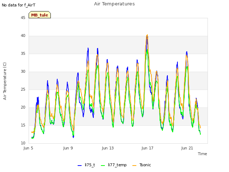Click the green li77_temp legend color marker

pyautogui.click(x=103, y=166)
